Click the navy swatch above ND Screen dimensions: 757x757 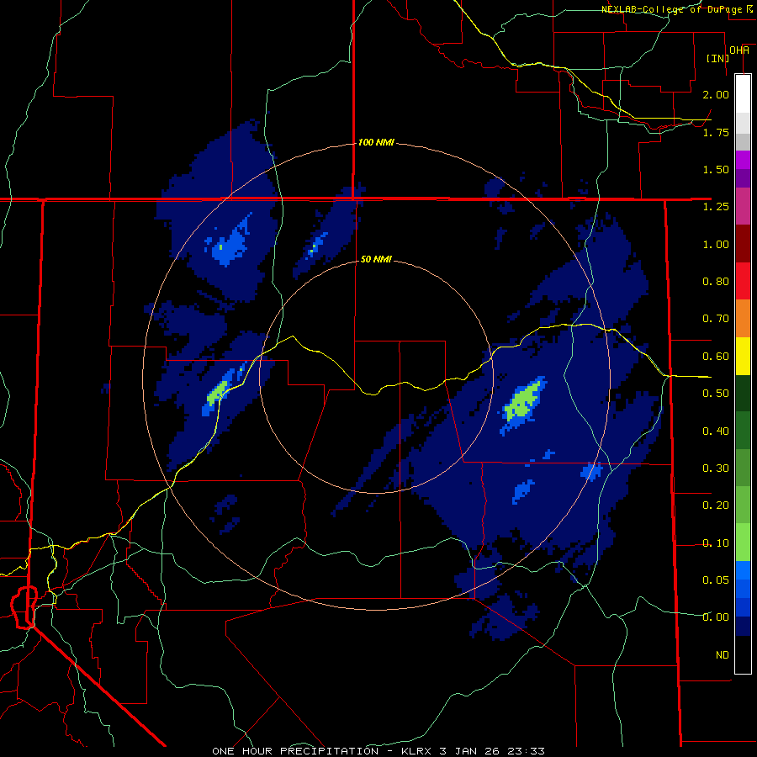743,627
